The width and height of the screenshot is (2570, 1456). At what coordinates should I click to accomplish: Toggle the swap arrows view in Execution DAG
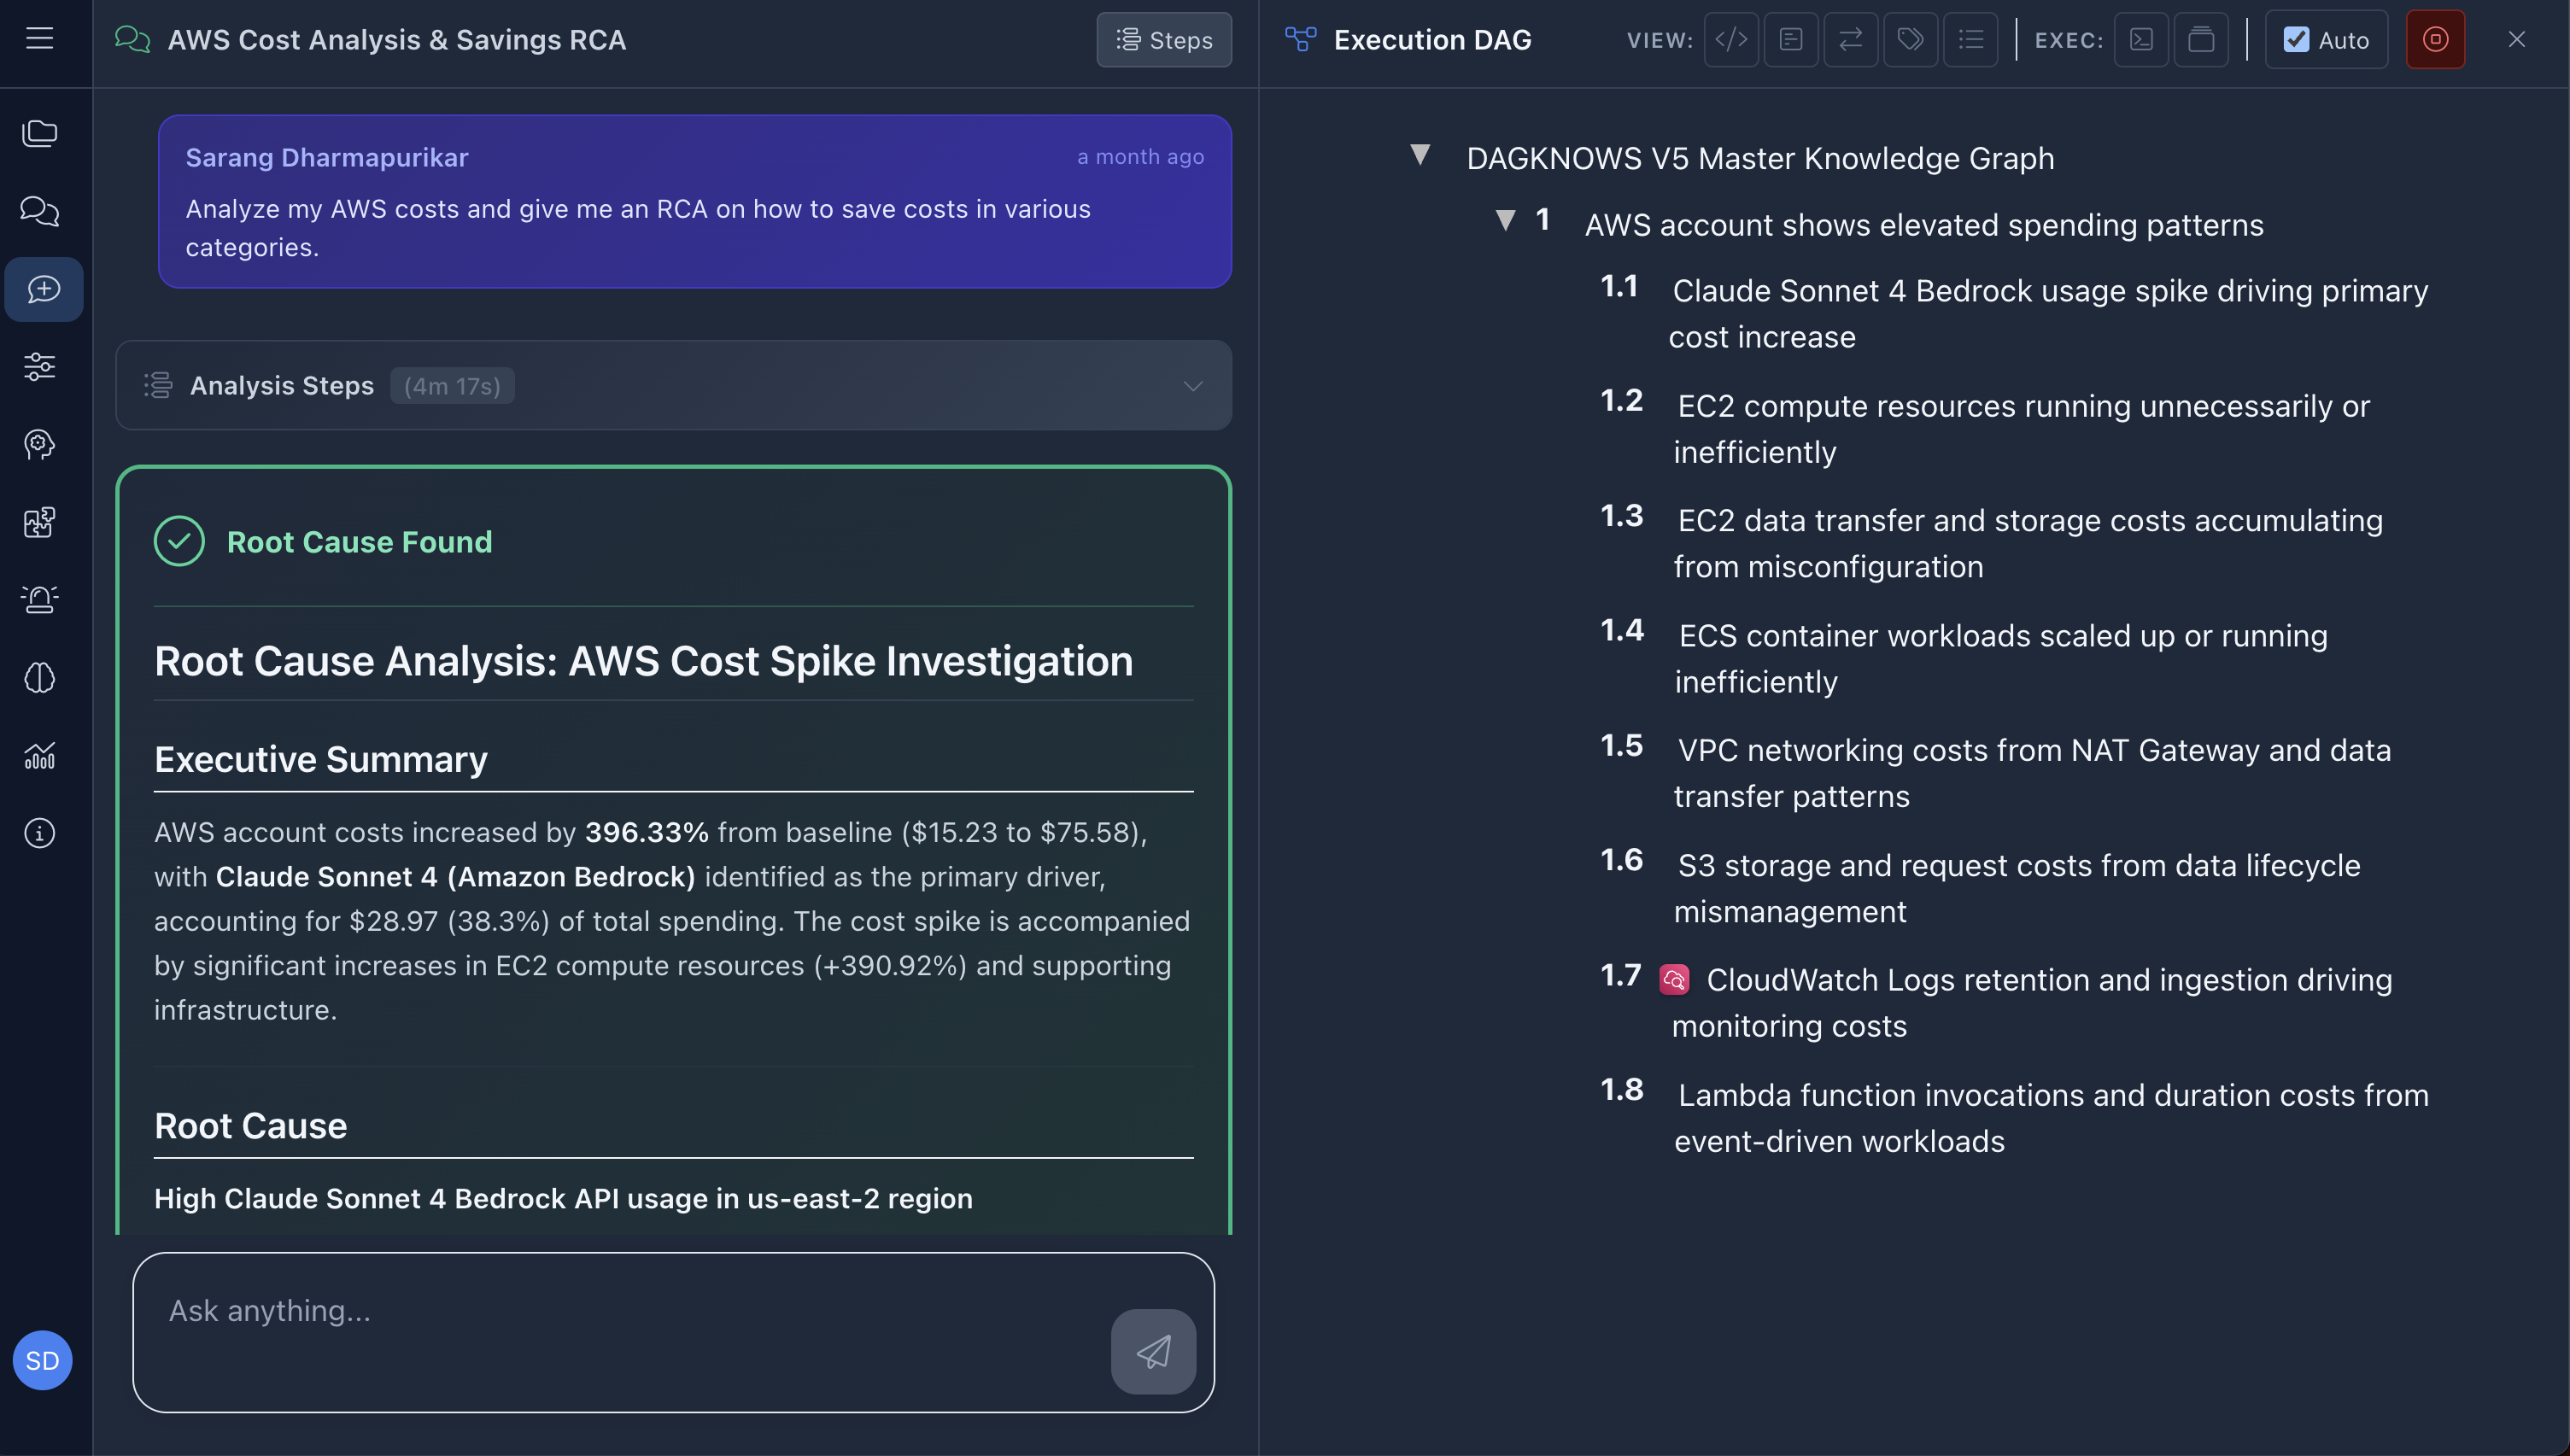[1851, 40]
